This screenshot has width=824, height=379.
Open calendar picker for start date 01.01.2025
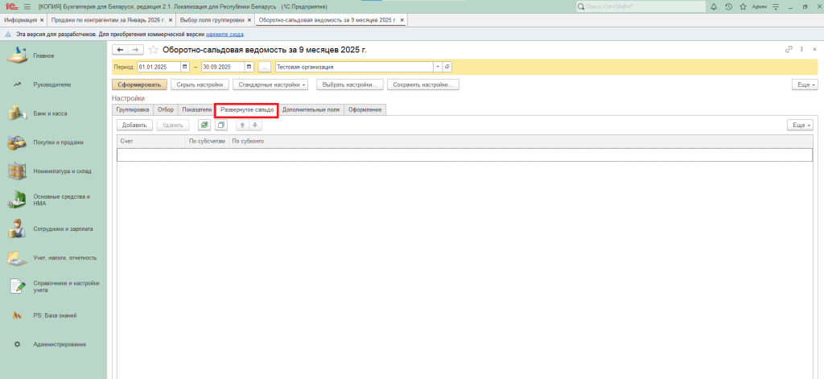[x=185, y=67]
